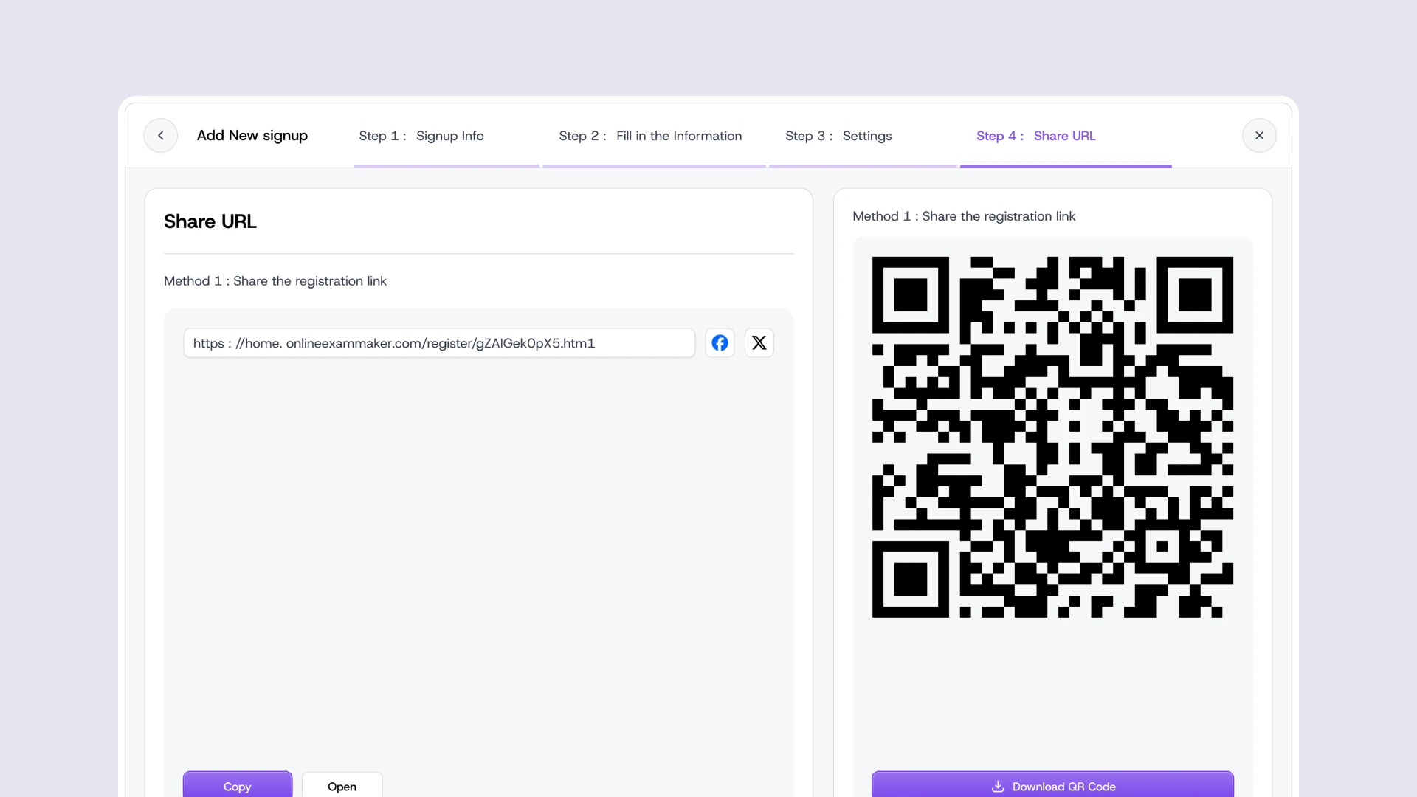1417x797 pixels.
Task: Share the link on Facebook
Action: [x=720, y=343]
